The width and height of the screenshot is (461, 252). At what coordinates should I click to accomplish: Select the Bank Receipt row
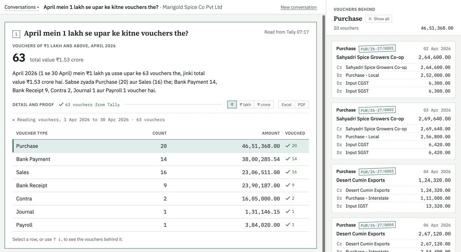point(161,185)
